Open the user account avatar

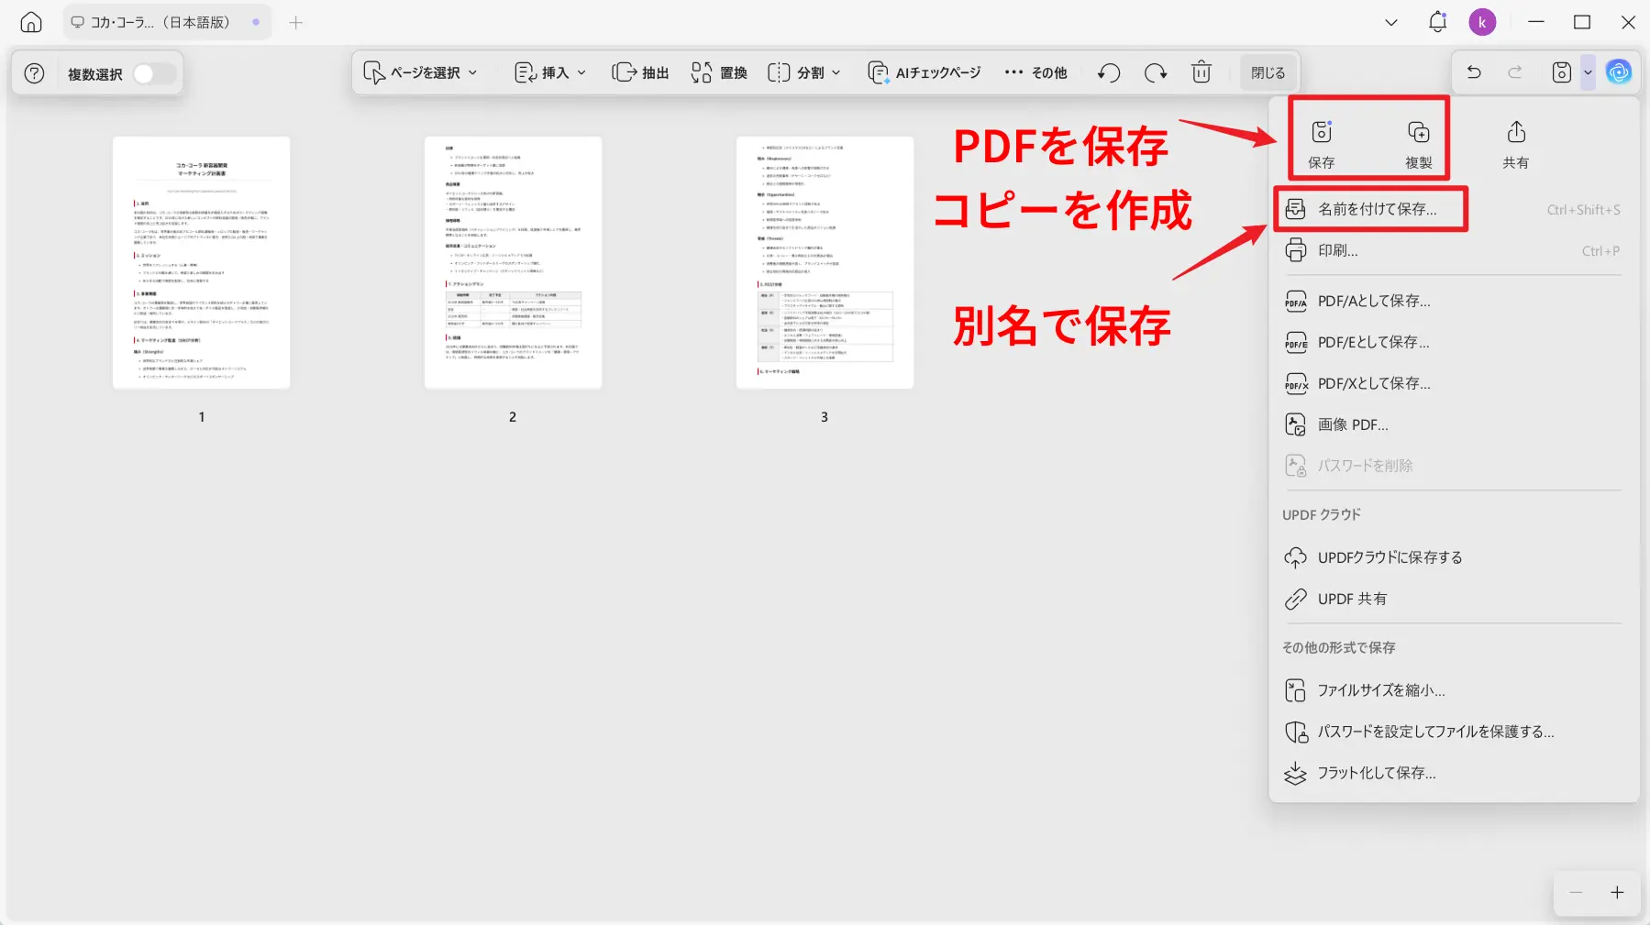[1482, 22]
